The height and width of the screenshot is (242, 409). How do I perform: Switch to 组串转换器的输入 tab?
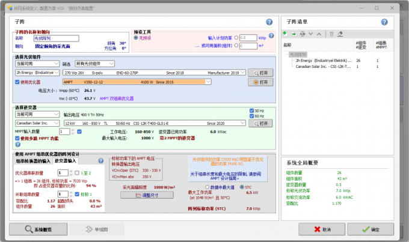(x=33, y=162)
